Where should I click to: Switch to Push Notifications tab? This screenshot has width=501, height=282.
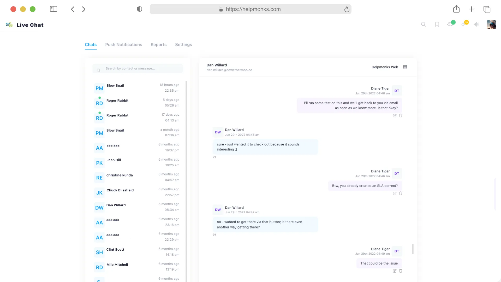pyautogui.click(x=124, y=45)
